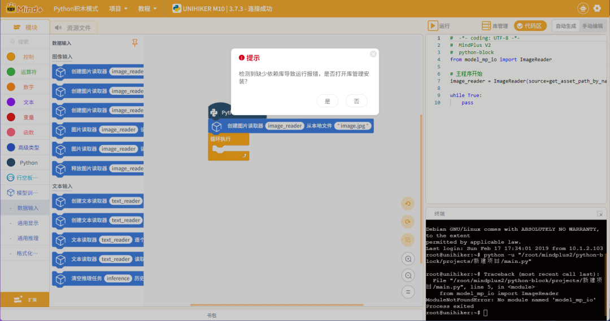This screenshot has width=610, height=321.
Task: Close the 提示 dialog with the X
Action: pos(373,54)
